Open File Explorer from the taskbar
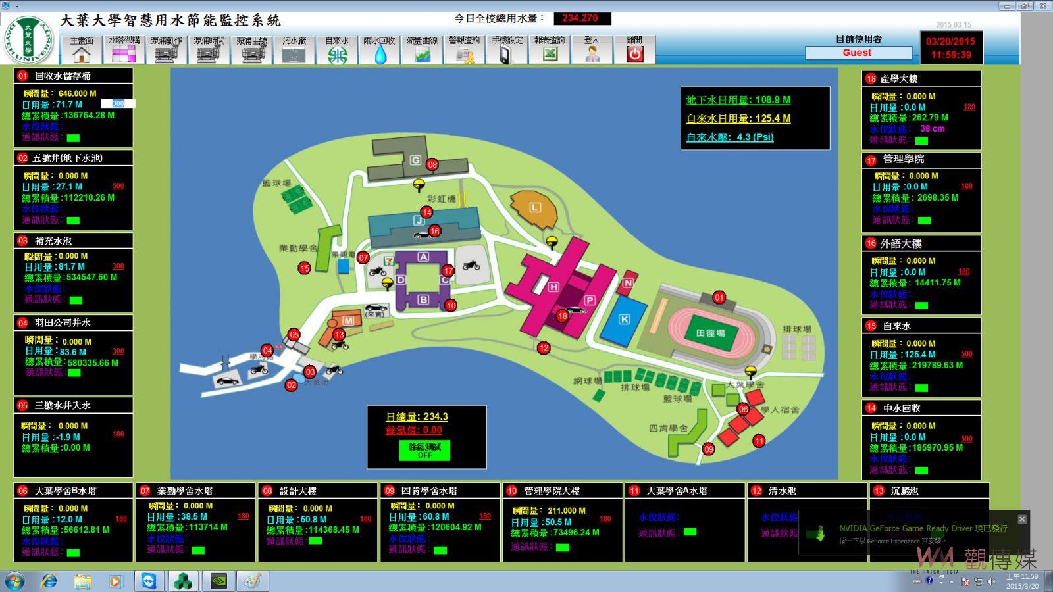 tap(82, 581)
